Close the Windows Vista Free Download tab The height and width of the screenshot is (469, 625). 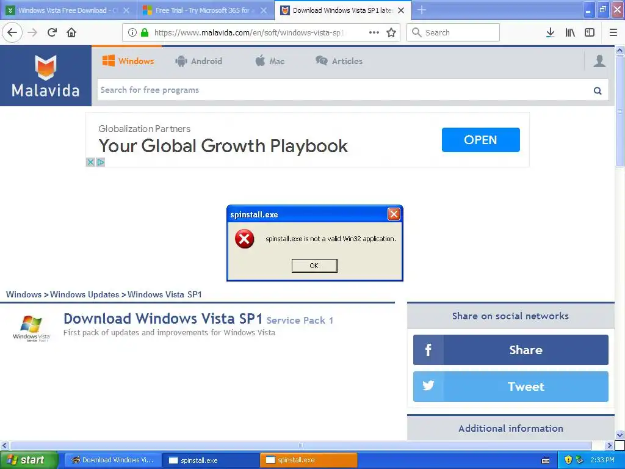pos(126,10)
